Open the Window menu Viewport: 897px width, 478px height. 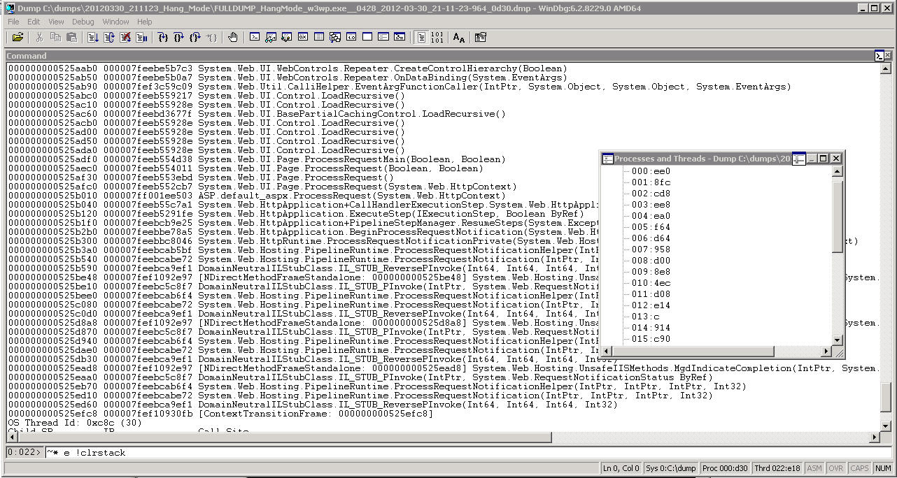point(116,22)
